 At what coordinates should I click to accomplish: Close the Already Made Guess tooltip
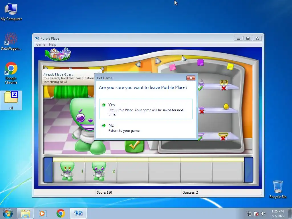[x=99, y=72]
